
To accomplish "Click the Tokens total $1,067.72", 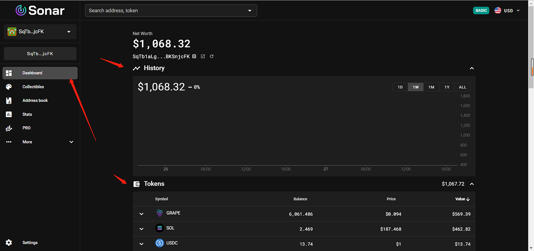I will click(x=453, y=184).
